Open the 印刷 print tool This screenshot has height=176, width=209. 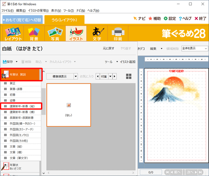(118, 34)
